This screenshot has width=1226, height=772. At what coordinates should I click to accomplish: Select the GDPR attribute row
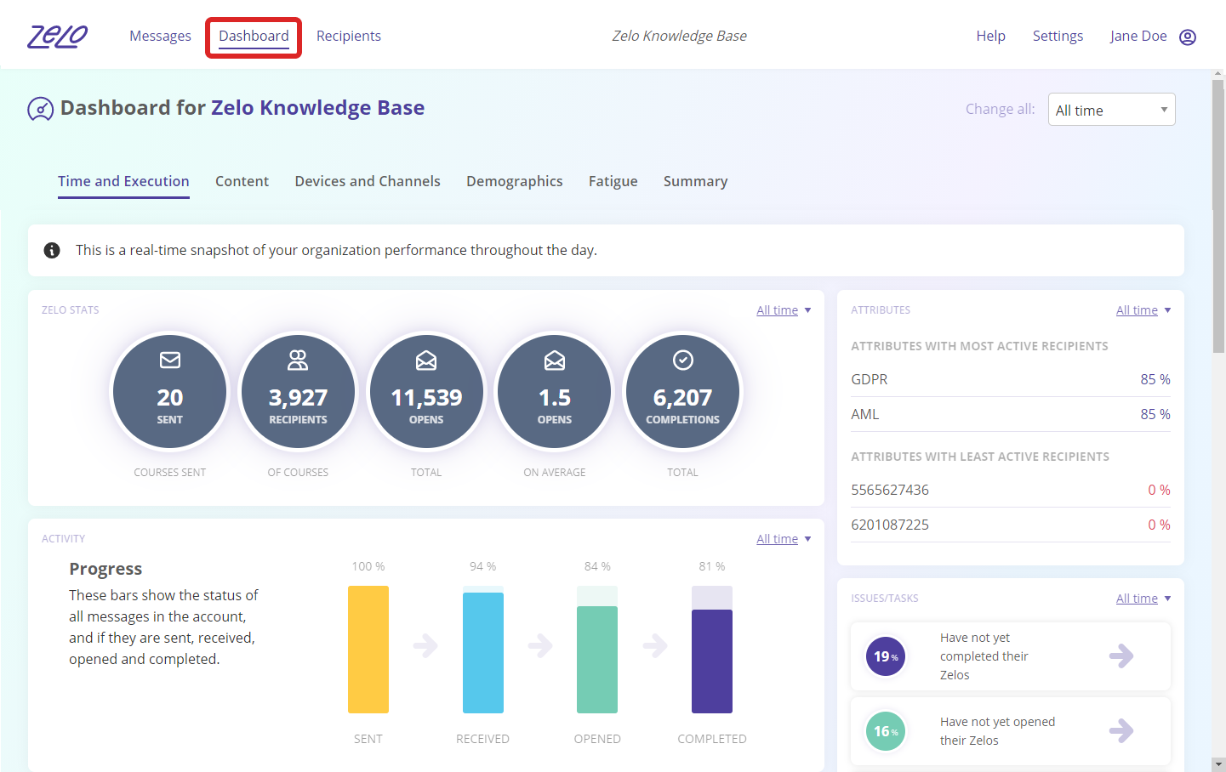click(x=1011, y=379)
